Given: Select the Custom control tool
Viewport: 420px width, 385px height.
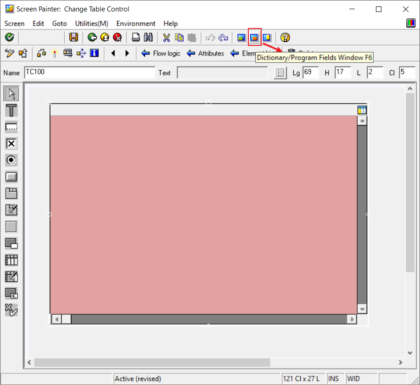Looking at the screenshot, I should pos(11,293).
